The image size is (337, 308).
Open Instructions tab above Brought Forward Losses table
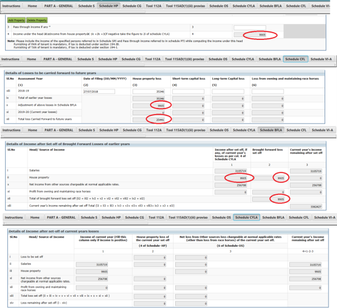click(11, 130)
